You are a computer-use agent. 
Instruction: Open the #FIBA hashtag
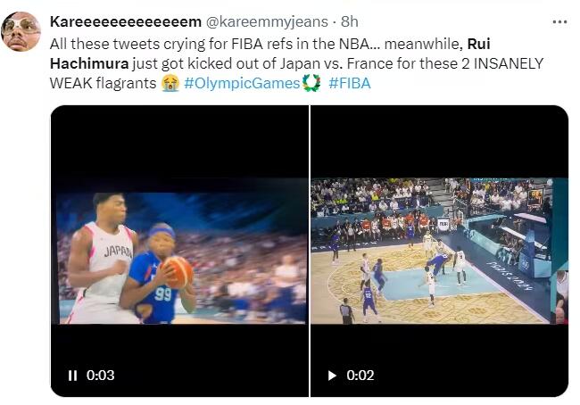(350, 83)
